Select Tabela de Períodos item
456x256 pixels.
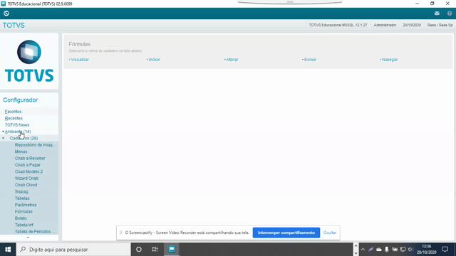[x=35, y=232]
